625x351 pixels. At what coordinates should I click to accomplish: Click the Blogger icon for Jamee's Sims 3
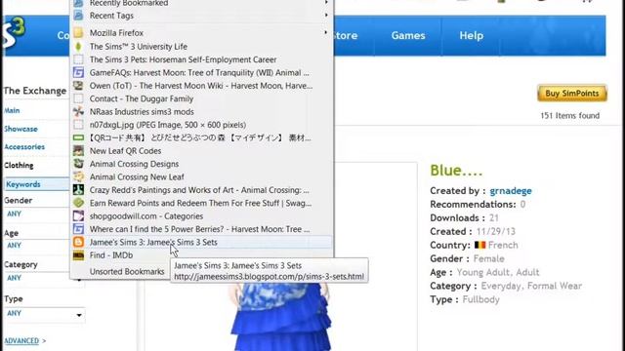[78, 242]
